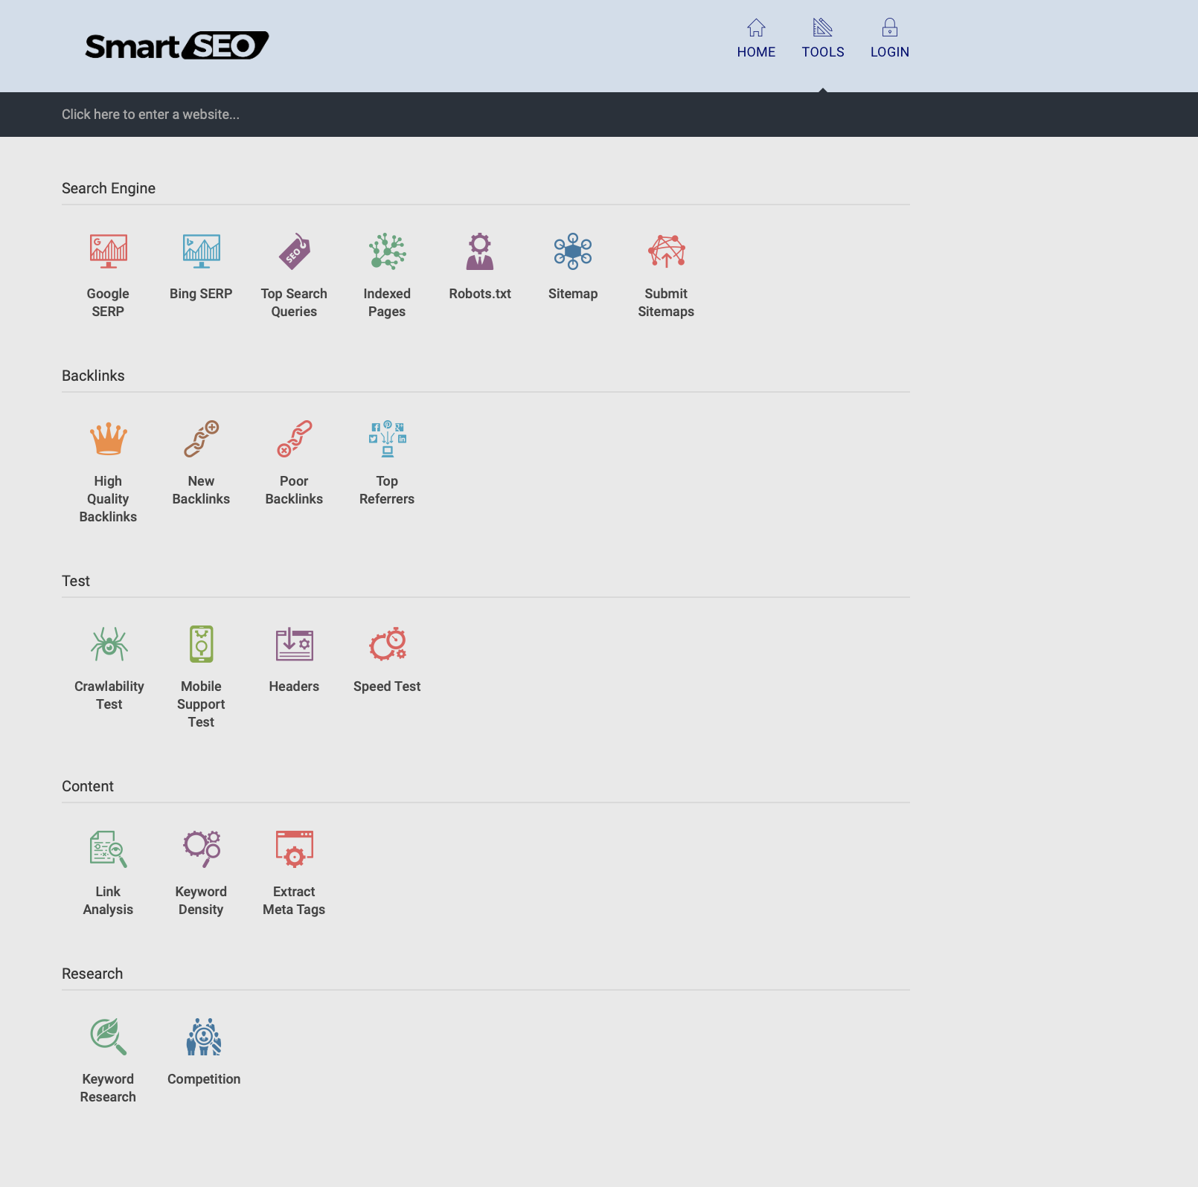
Task: Go to the HOME navigation item
Action: click(756, 39)
